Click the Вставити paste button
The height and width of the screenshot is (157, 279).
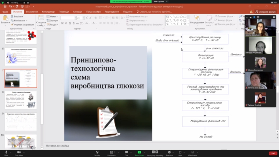click(5, 20)
